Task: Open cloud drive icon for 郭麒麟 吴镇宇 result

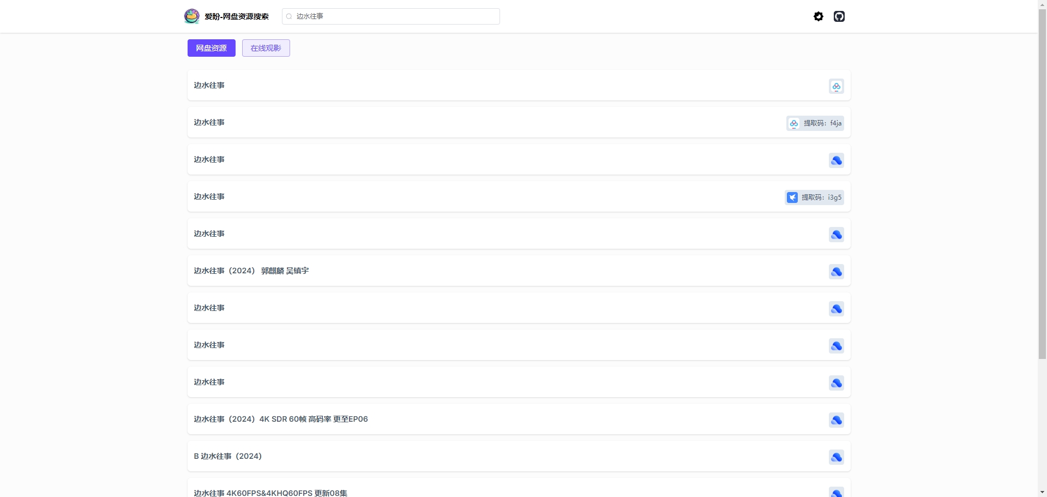Action: [837, 272]
